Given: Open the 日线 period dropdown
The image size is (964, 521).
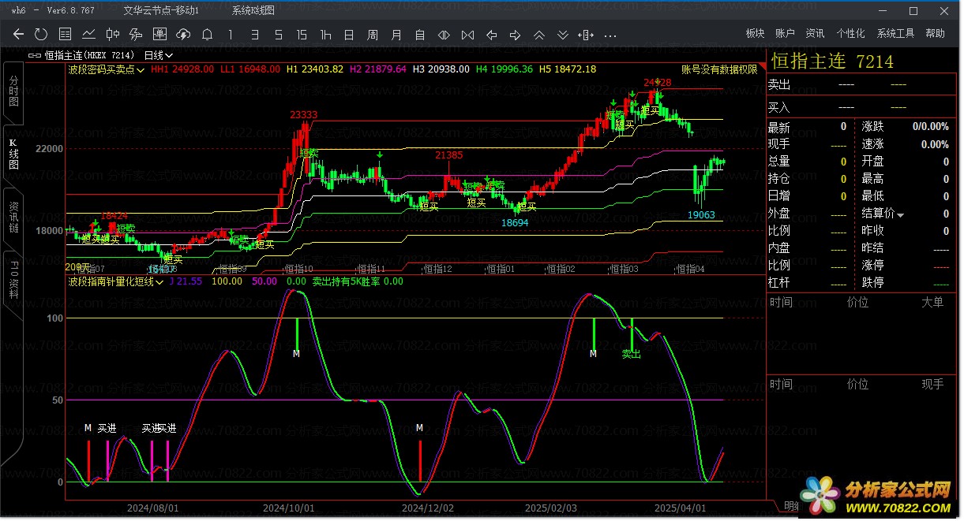Looking at the screenshot, I should pos(158,55).
